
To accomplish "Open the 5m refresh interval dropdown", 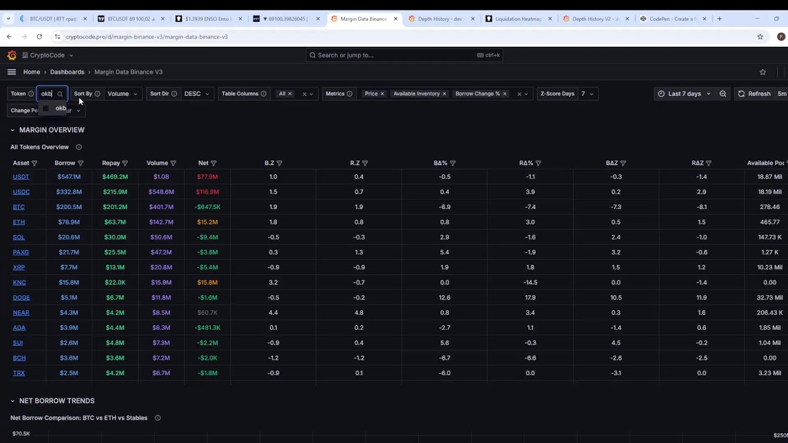I will [x=782, y=94].
